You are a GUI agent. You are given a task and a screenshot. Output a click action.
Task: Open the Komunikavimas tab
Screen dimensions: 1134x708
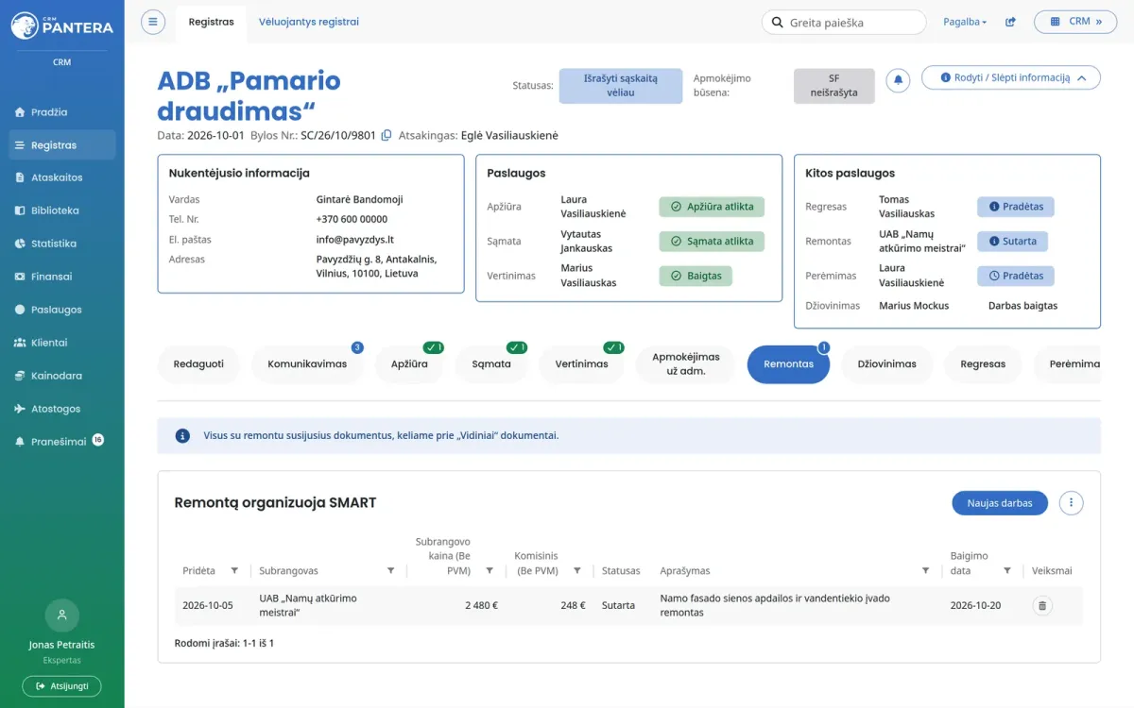pos(307,364)
